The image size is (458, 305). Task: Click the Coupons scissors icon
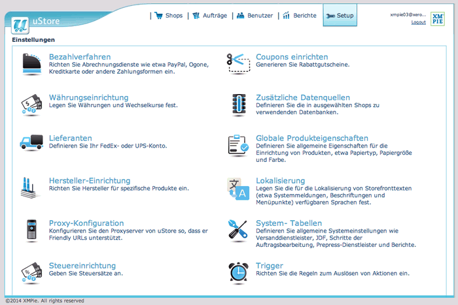(239, 63)
